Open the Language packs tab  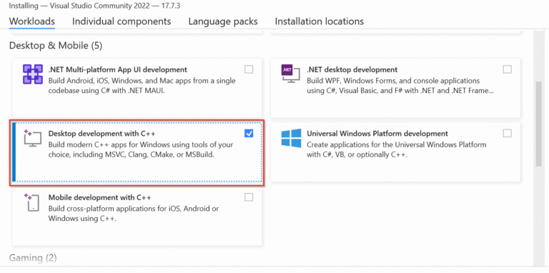pos(223,21)
